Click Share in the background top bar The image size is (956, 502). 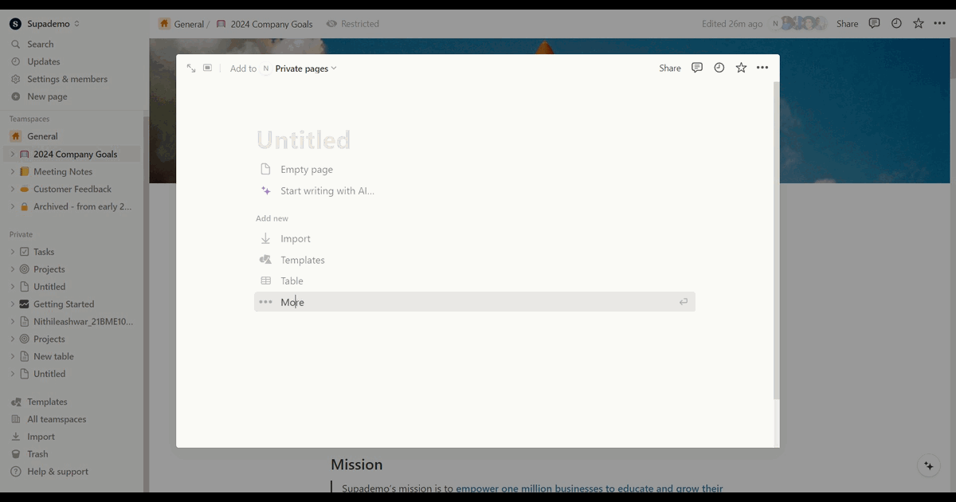tap(848, 24)
